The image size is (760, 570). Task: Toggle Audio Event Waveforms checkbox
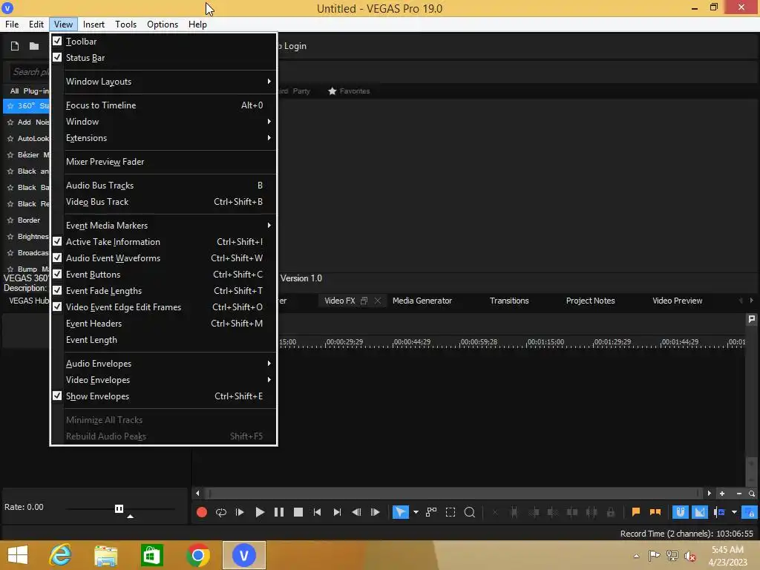click(x=164, y=258)
